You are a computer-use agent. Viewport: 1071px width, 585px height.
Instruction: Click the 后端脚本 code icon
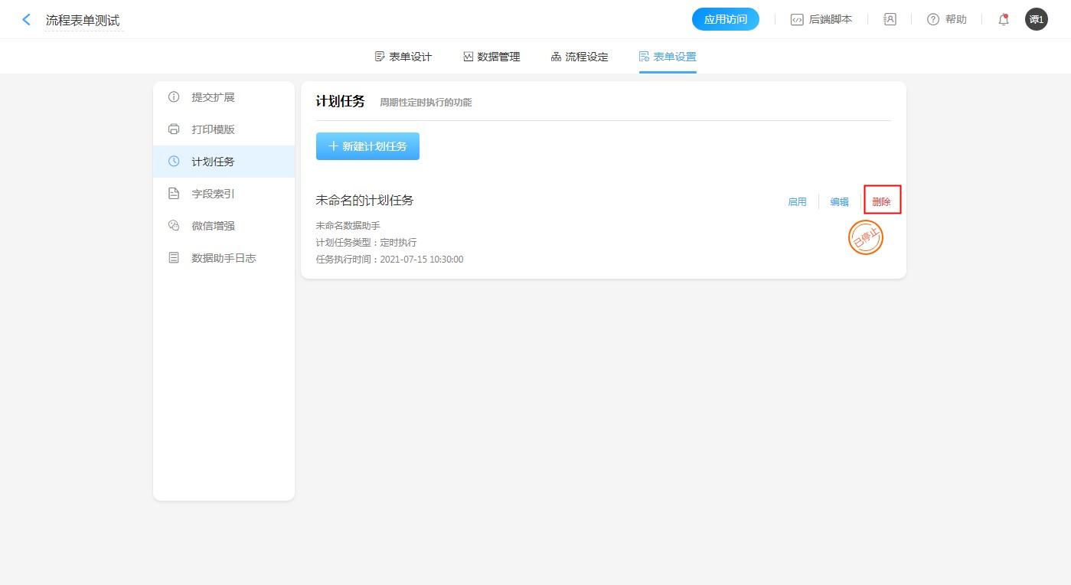click(x=797, y=20)
